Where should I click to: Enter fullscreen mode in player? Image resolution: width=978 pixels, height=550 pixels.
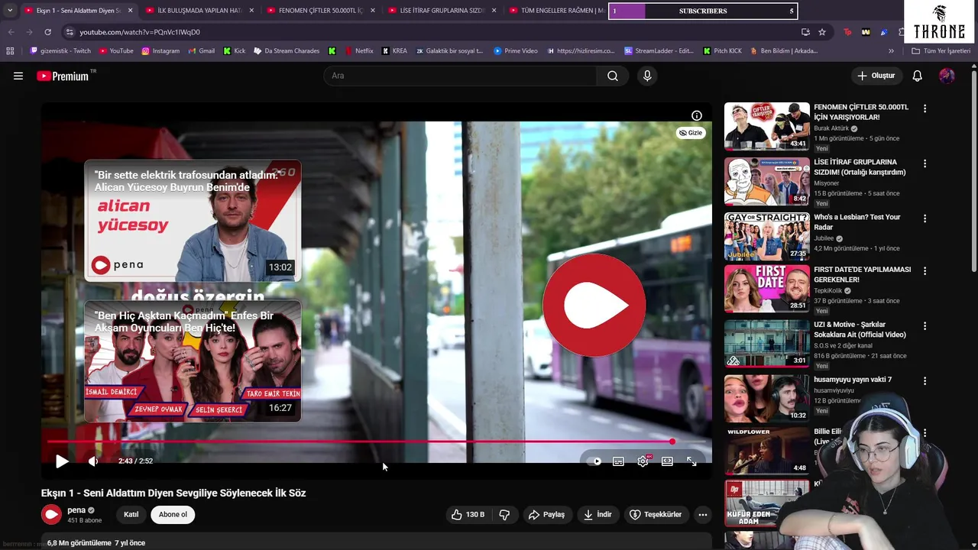tap(691, 461)
